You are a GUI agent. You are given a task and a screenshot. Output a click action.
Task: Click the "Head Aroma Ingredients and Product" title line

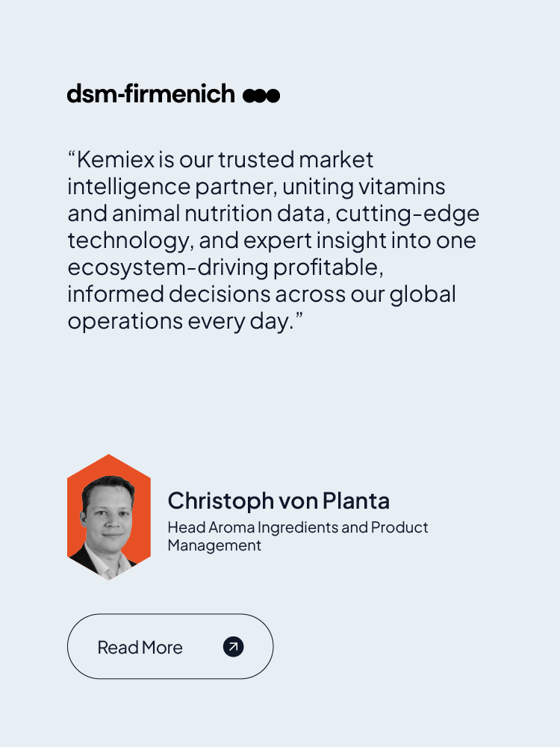[x=297, y=527]
